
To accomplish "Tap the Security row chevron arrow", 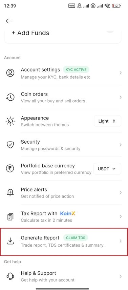I will click(121, 145).
